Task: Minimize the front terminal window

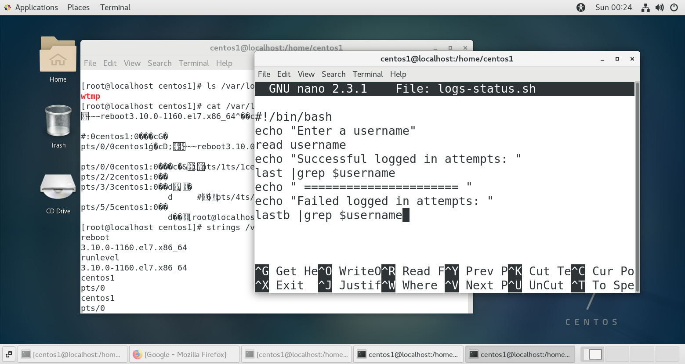Action: pos(602,59)
